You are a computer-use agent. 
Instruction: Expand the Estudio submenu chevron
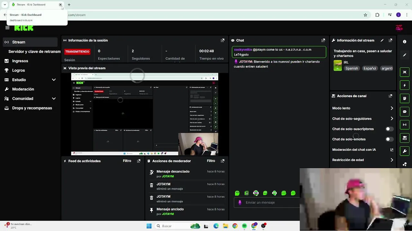54,80
